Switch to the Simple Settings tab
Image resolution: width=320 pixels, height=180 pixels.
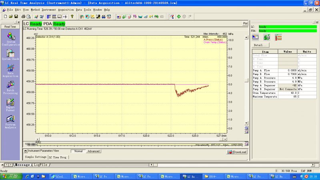coord(36,157)
